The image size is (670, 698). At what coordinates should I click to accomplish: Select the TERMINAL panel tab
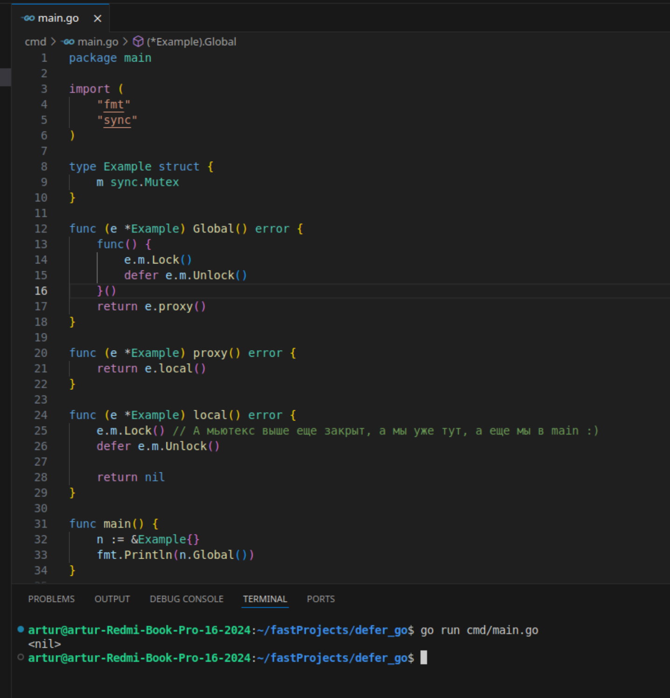[265, 599]
